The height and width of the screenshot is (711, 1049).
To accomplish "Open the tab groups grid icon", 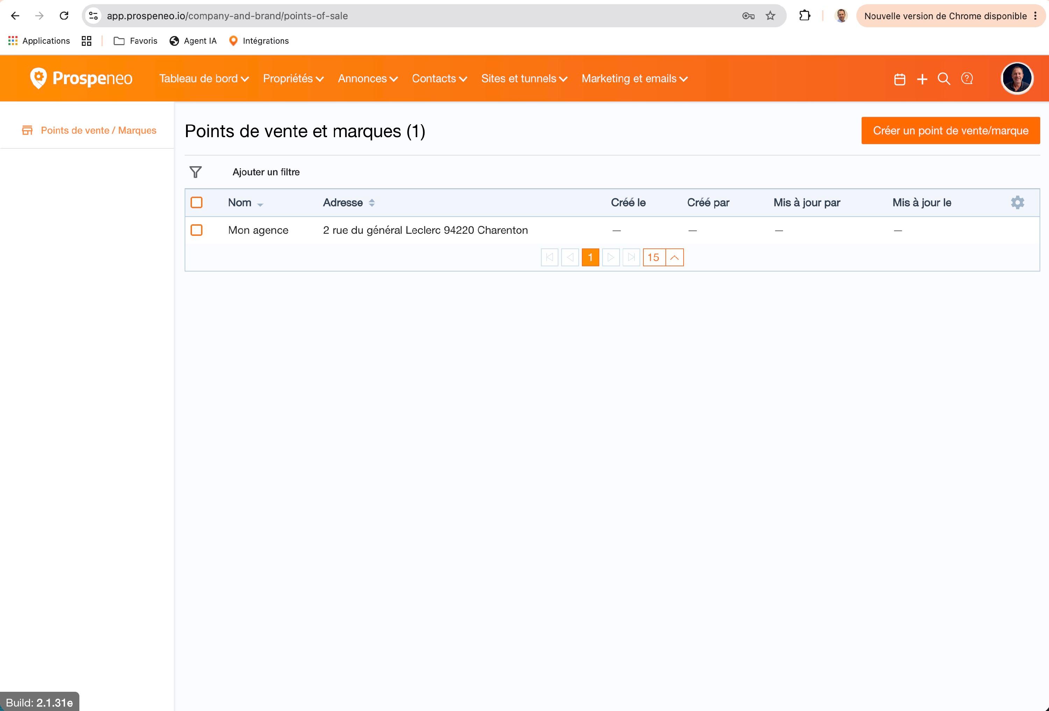I will point(86,41).
